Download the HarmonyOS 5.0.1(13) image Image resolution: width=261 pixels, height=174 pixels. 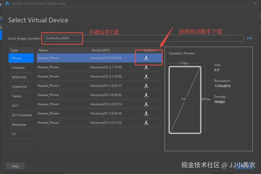pos(146,123)
